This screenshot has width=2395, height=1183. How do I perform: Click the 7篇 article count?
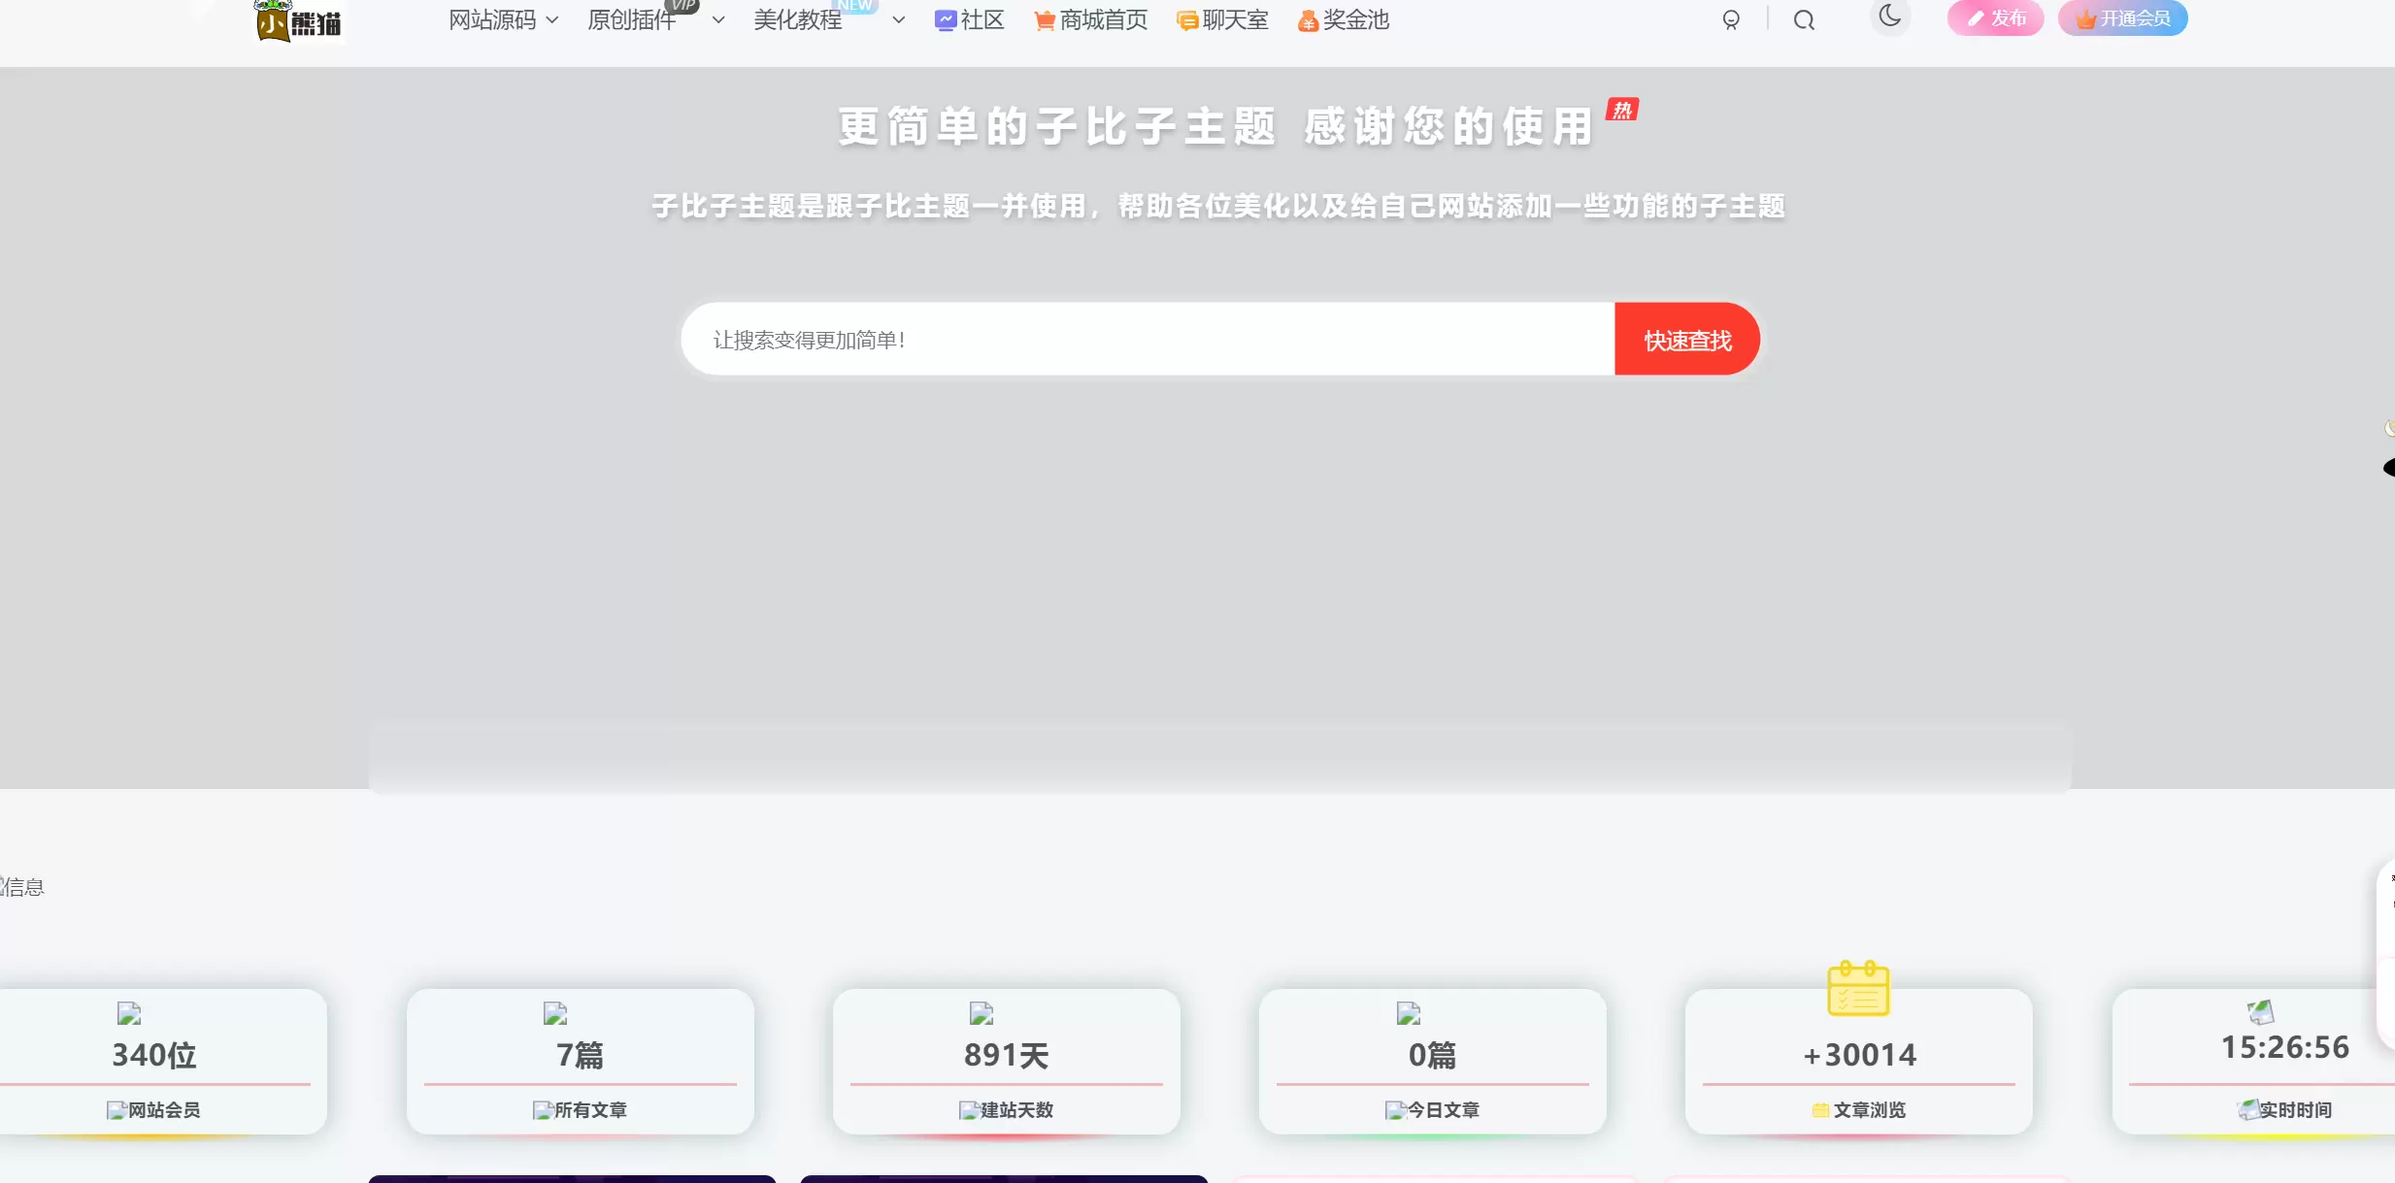(581, 1055)
